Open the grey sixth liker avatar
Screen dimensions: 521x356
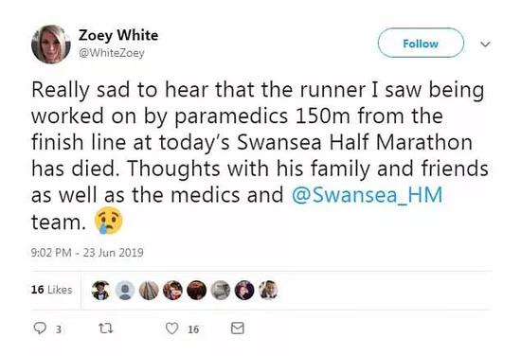(x=221, y=291)
